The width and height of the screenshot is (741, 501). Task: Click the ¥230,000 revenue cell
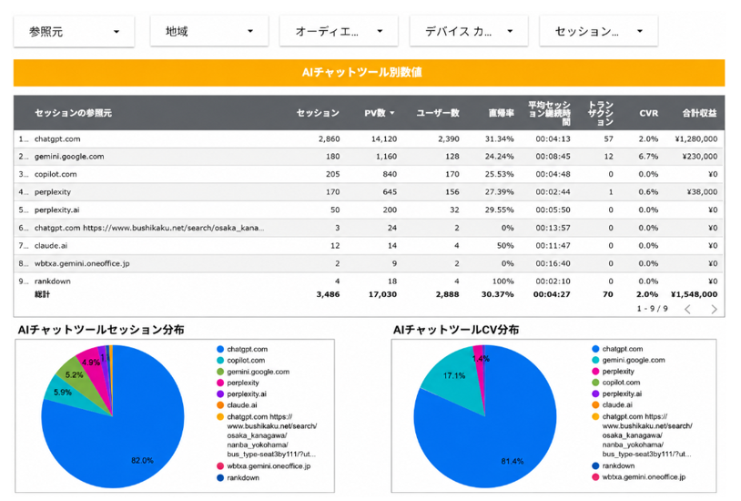(700, 157)
